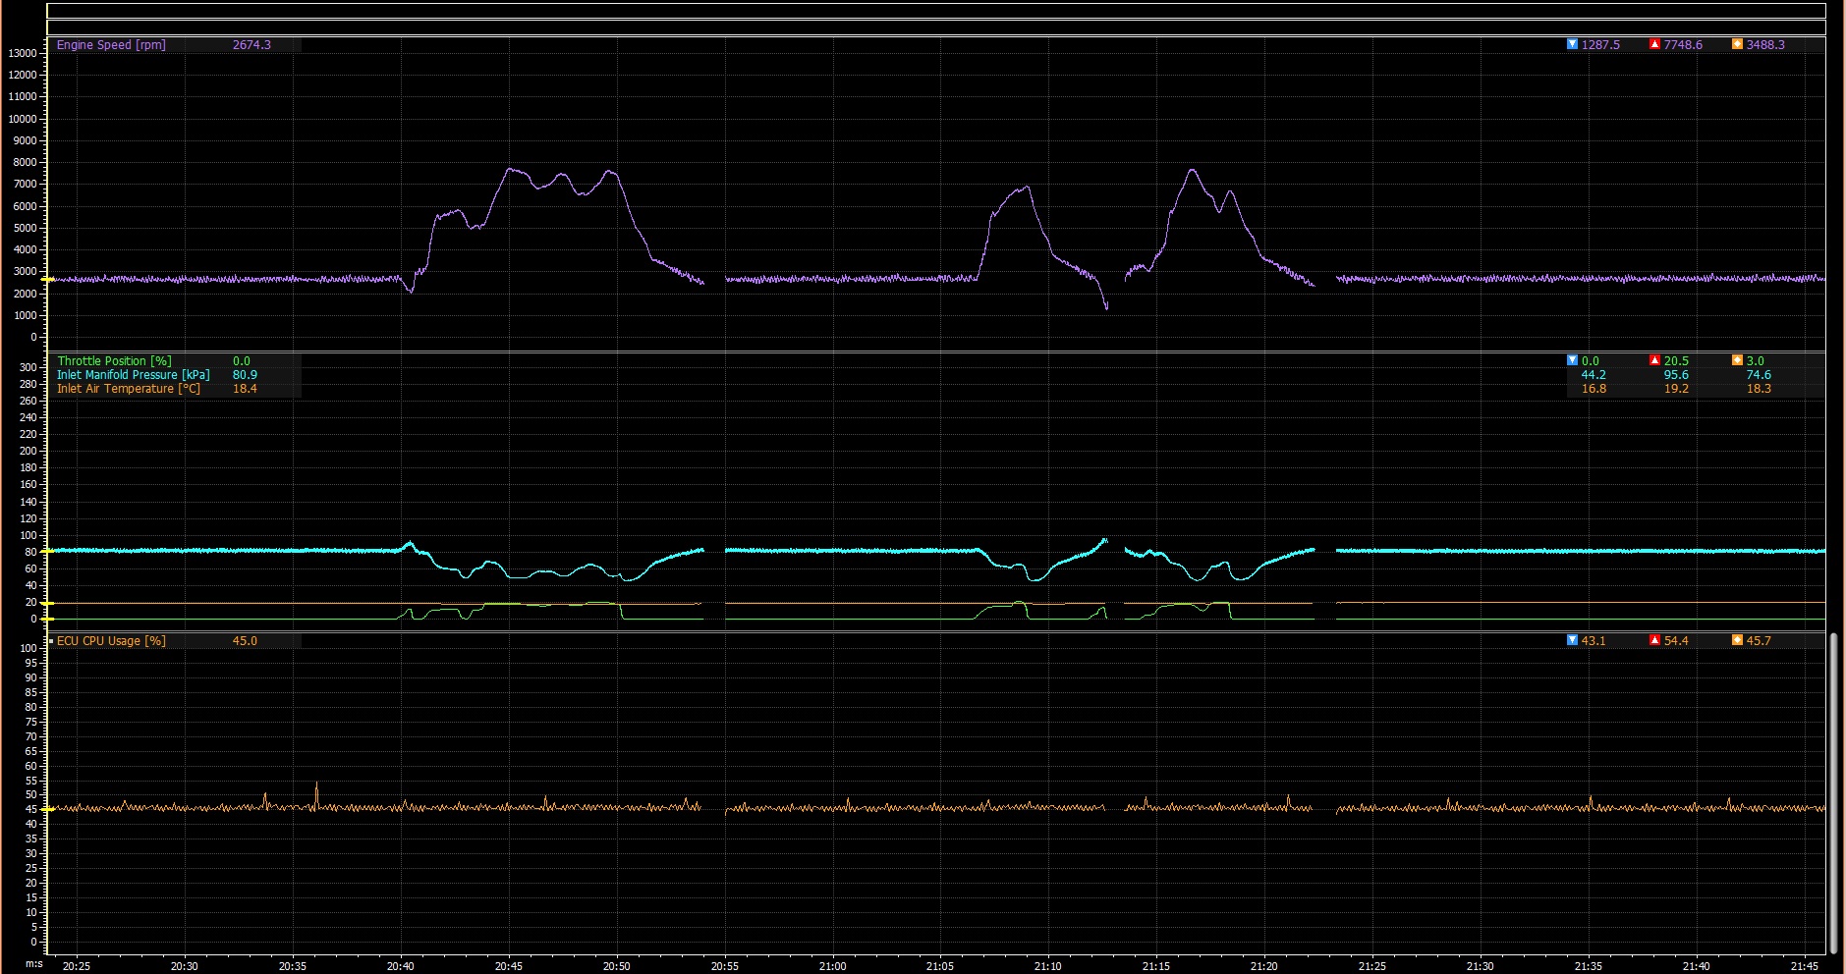1846x974 pixels.
Task: Click the Engine Speed minimum value 1287.5
Action: pyautogui.click(x=1600, y=45)
